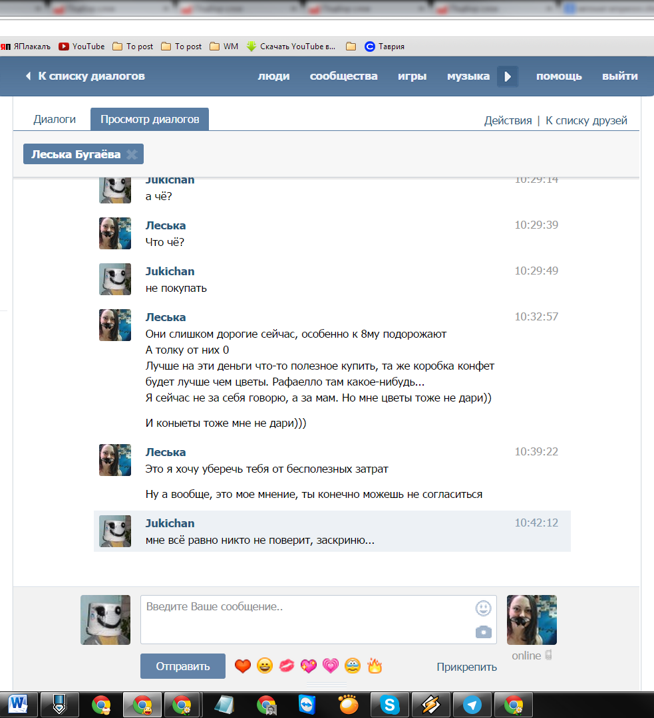Insert the red heart emoji
This screenshot has height=718, width=654.
(x=242, y=665)
